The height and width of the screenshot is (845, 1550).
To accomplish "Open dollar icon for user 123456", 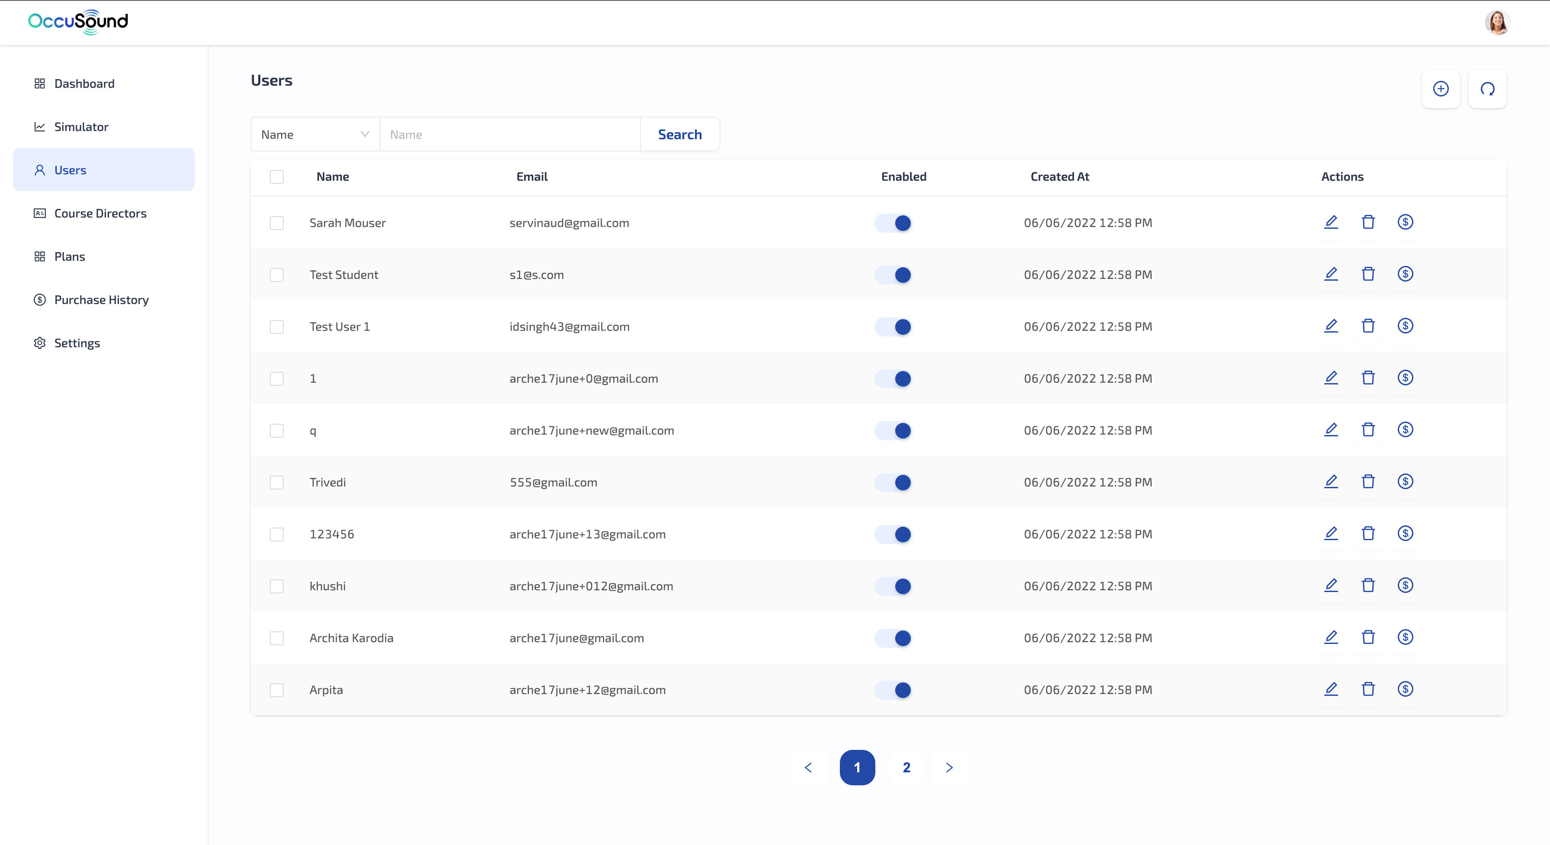I will 1405,533.
